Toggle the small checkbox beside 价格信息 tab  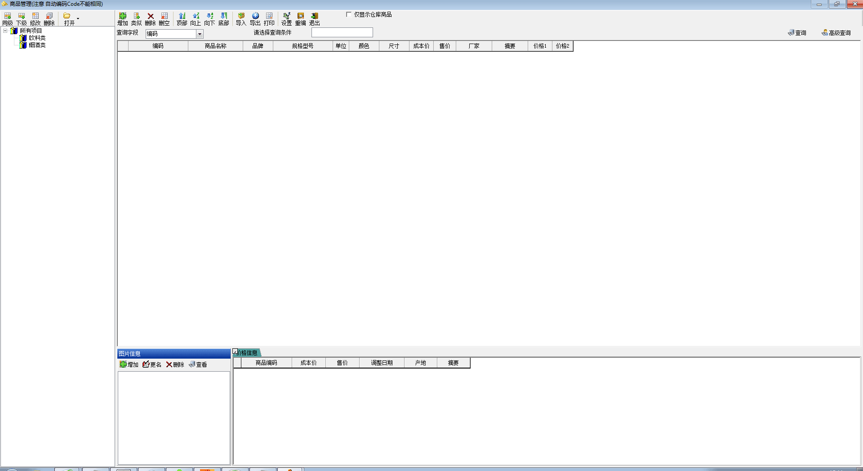tap(235, 351)
